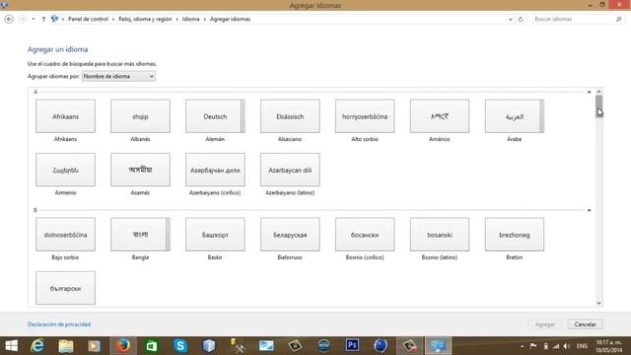
Task: Open the volume tray icon
Action: (567, 346)
